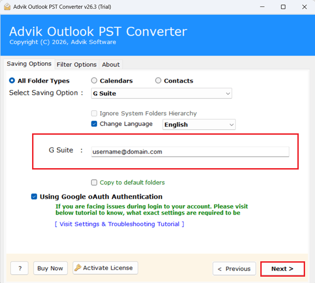
Task: Click the question mark help button
Action: (20, 268)
